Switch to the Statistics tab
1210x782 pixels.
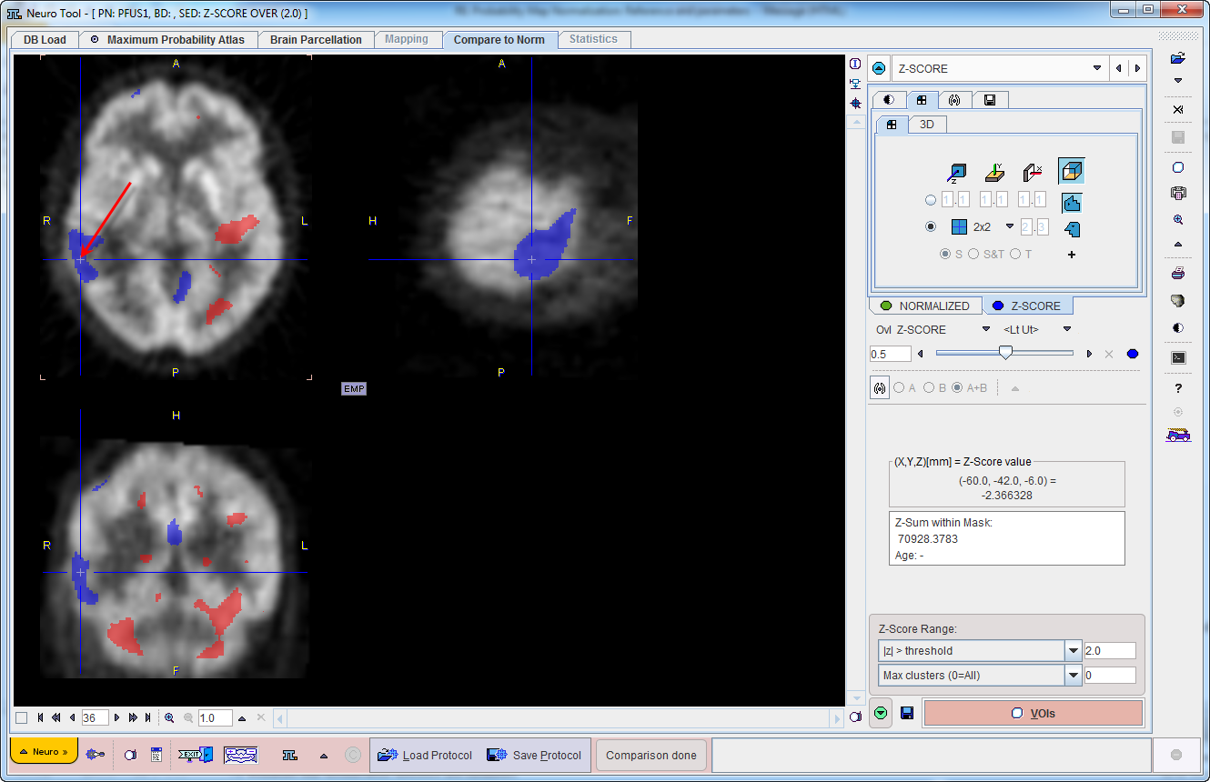click(x=593, y=39)
